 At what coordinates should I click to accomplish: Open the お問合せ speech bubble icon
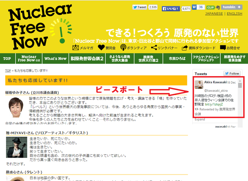223,47
